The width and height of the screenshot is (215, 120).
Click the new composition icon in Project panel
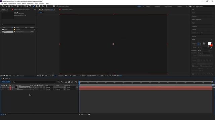click(x=7, y=76)
